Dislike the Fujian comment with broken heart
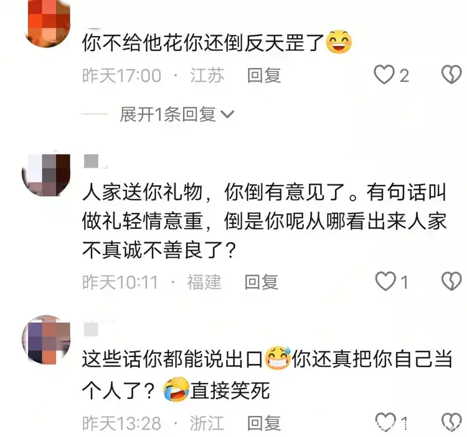The width and height of the screenshot is (467, 437). [451, 281]
